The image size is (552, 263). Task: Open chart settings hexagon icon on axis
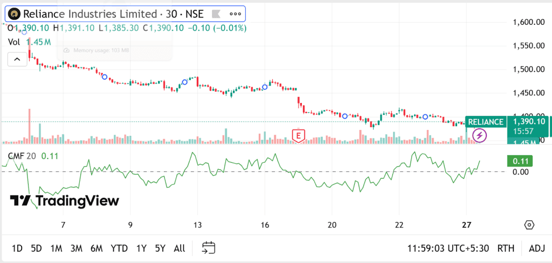point(529,225)
